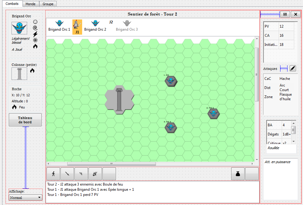
Task: Select the Hache melee attack entry
Action: point(285,79)
